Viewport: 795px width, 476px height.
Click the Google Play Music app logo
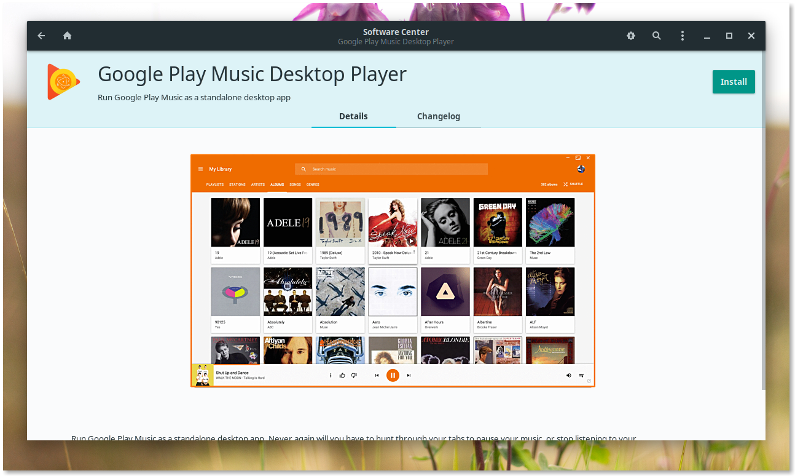click(64, 82)
